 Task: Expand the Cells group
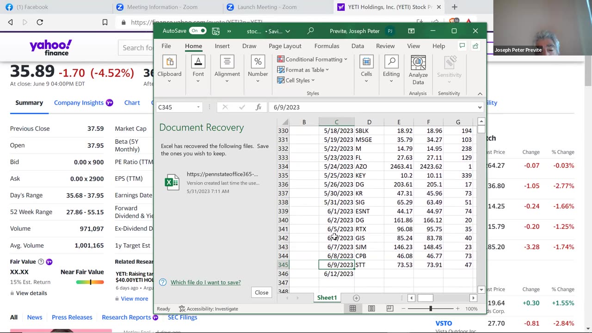pyautogui.click(x=366, y=70)
